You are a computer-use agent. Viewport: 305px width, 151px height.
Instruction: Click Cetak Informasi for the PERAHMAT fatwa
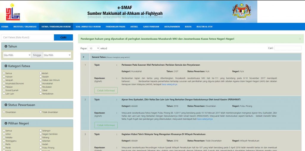coord(106,125)
